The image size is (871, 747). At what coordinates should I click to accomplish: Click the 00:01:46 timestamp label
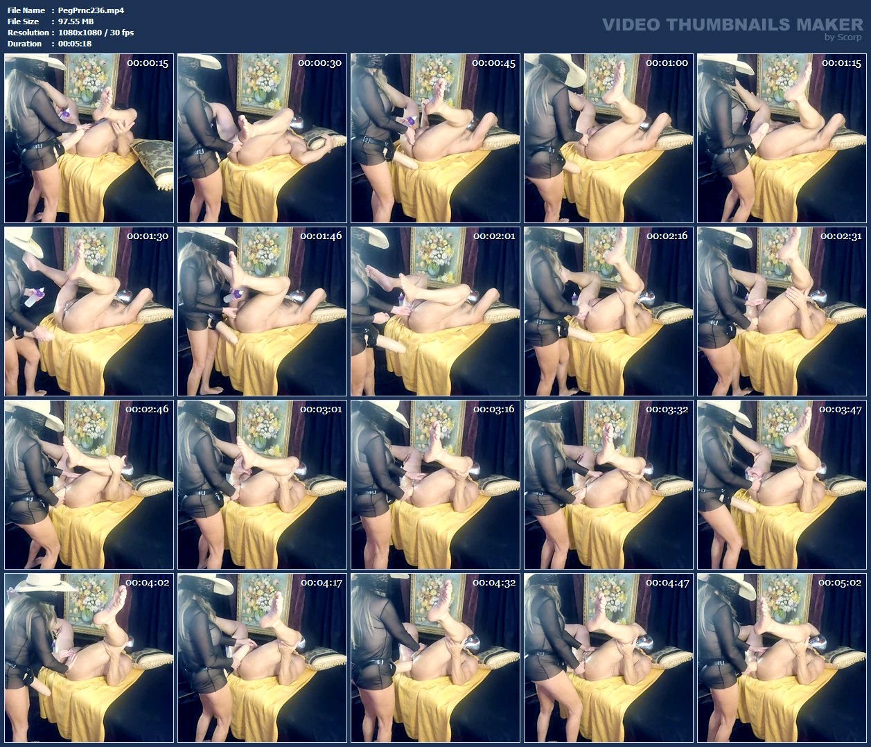click(x=321, y=236)
